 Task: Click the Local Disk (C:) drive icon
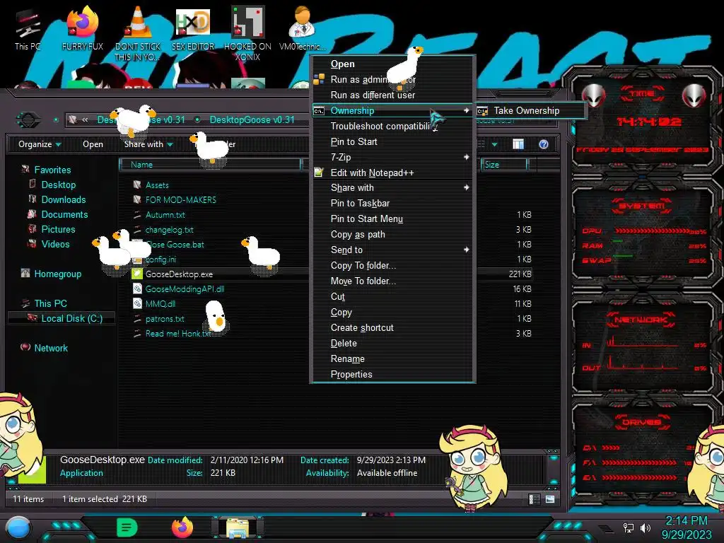click(x=32, y=317)
